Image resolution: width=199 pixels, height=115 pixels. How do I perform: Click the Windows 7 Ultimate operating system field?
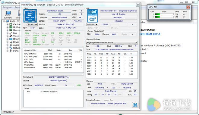point(108,104)
